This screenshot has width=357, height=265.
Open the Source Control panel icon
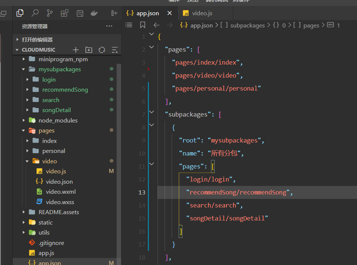point(49,13)
